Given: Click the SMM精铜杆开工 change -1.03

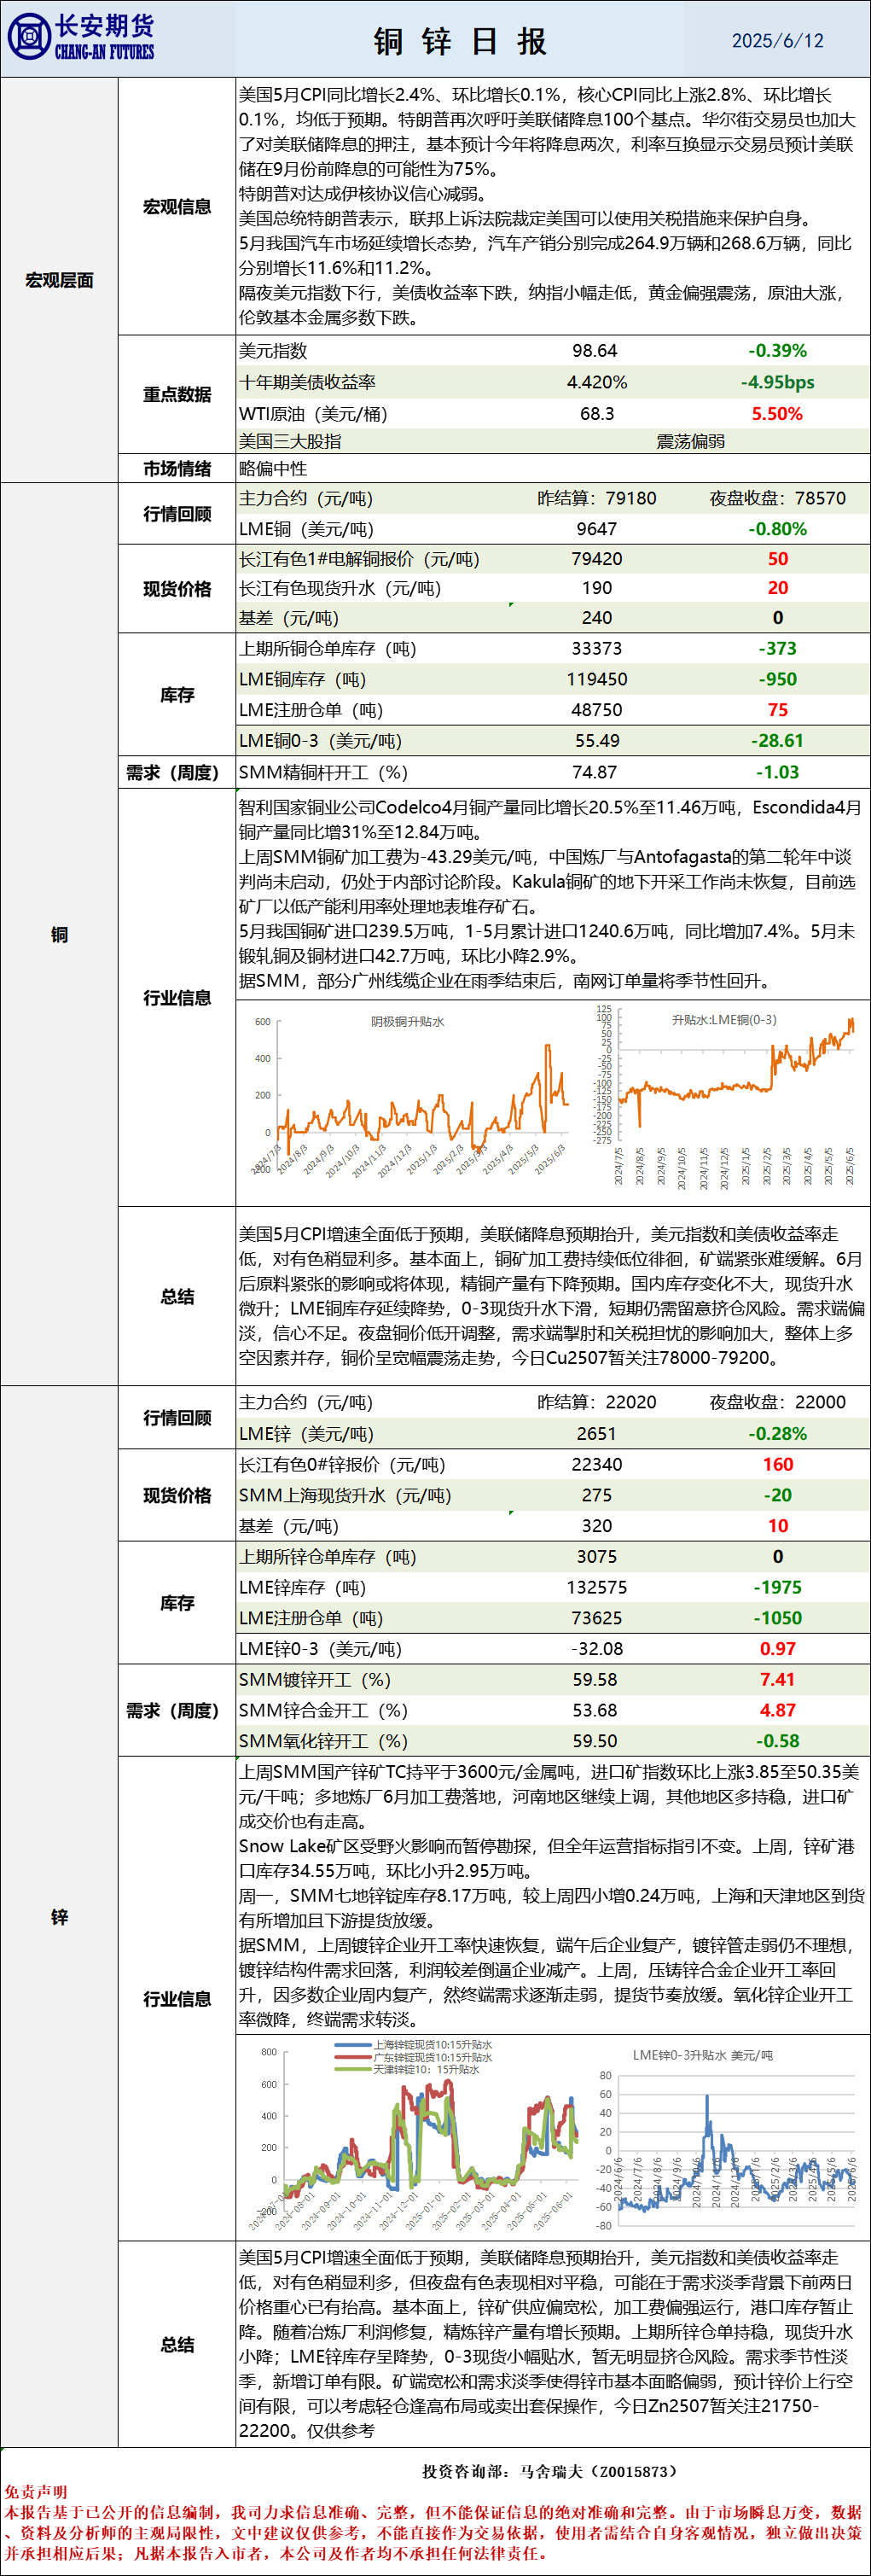Looking at the screenshot, I should pos(777,772).
